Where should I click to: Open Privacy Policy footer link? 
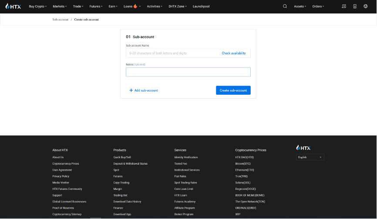[x=61, y=176]
